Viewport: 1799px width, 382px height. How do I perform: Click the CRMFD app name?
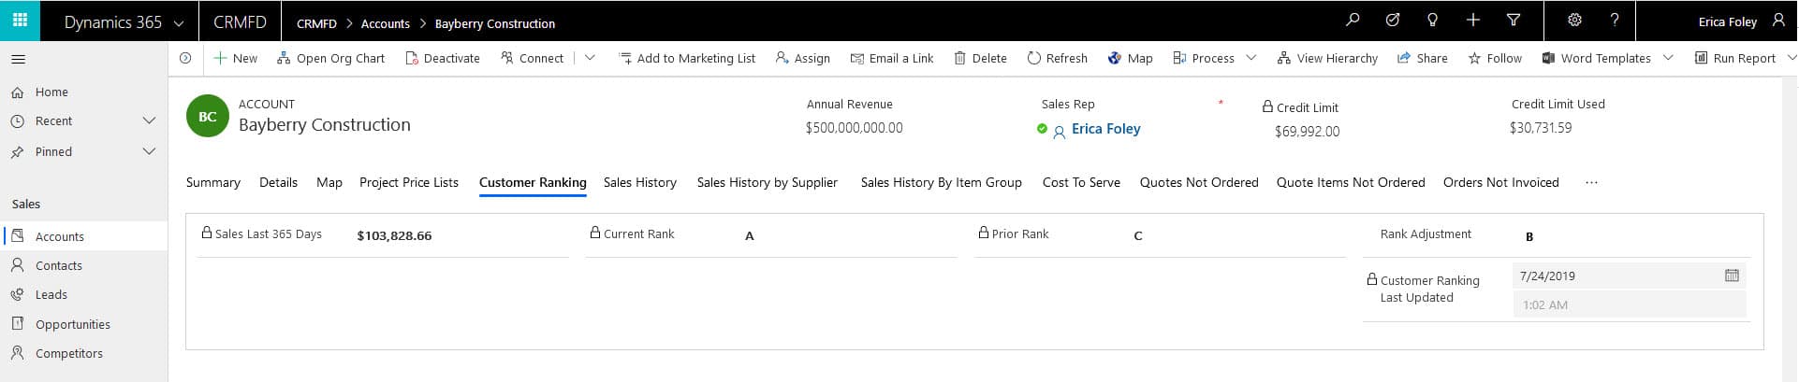240,22
